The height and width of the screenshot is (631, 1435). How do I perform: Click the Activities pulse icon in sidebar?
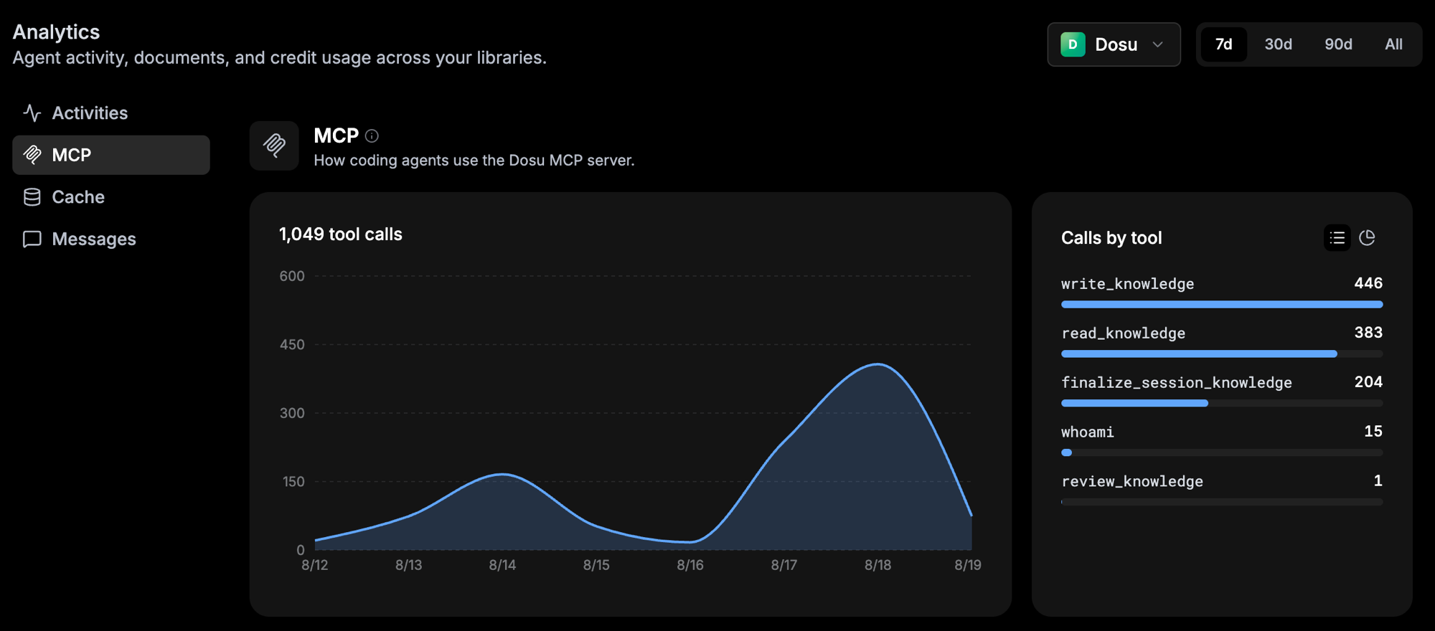[x=32, y=113]
